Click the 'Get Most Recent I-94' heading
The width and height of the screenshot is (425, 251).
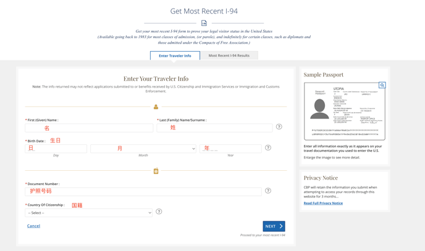click(x=204, y=11)
